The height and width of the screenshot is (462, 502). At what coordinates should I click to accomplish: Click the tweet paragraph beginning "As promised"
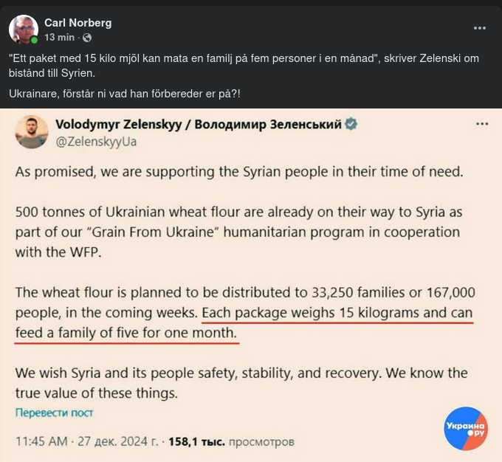point(238,171)
